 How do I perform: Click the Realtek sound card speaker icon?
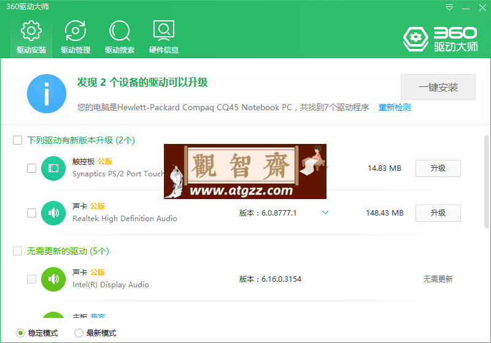click(53, 213)
